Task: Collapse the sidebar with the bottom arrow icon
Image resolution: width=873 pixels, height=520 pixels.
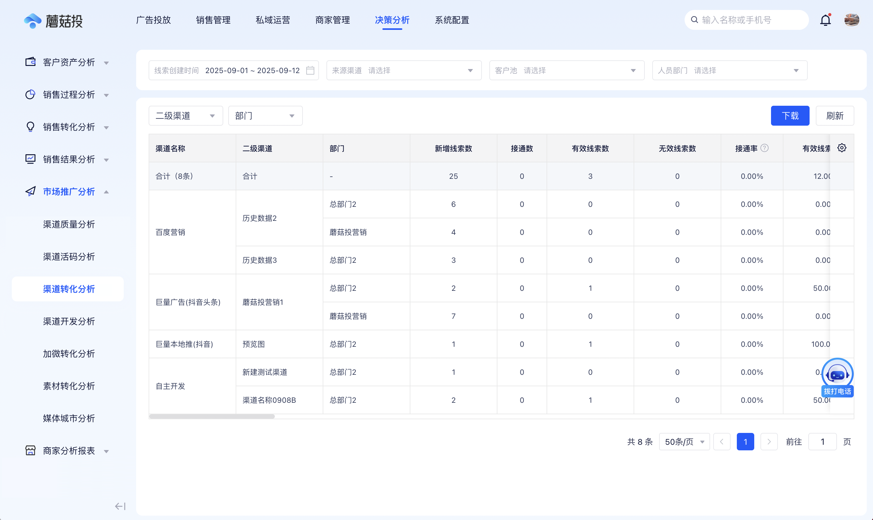Action: coord(119,506)
